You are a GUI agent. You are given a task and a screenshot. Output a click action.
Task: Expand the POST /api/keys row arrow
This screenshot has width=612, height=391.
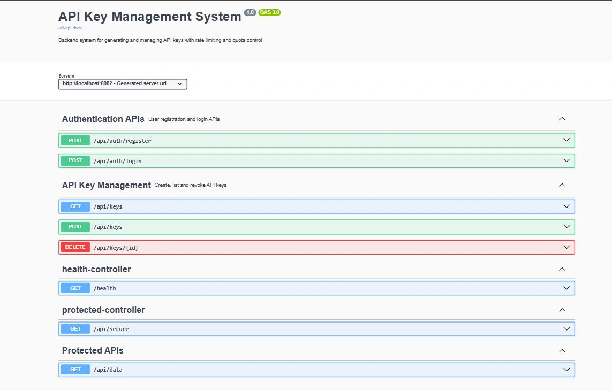click(566, 226)
